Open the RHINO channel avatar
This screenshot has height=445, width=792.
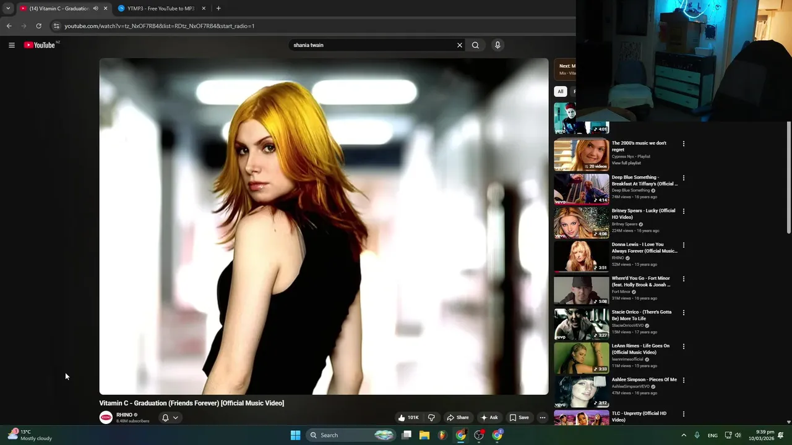[x=106, y=418]
